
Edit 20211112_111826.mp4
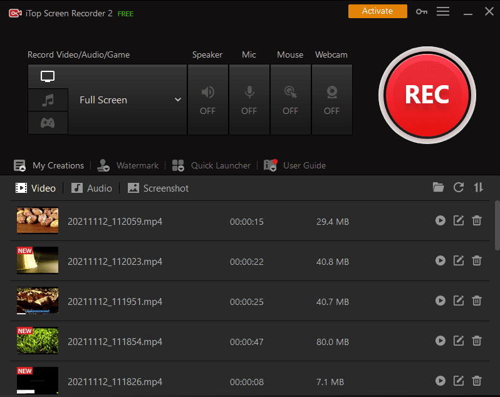pyautogui.click(x=459, y=381)
